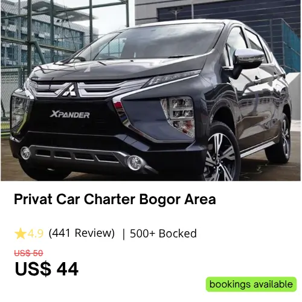Click the crossed-out US$ 50 price
The image size is (302, 302).
[x=28, y=253]
